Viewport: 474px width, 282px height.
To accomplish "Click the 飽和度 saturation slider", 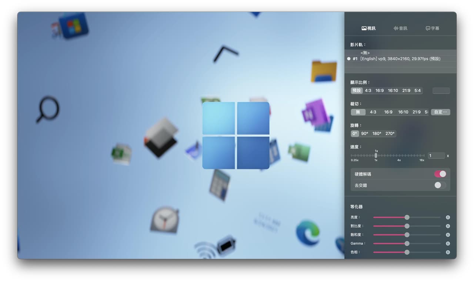I will click(x=407, y=235).
